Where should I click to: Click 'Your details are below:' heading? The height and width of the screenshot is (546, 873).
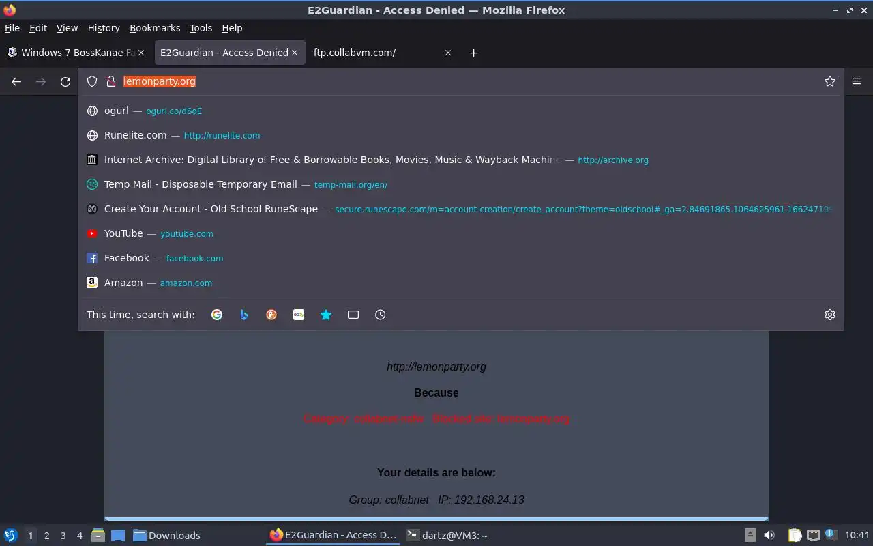(x=436, y=472)
